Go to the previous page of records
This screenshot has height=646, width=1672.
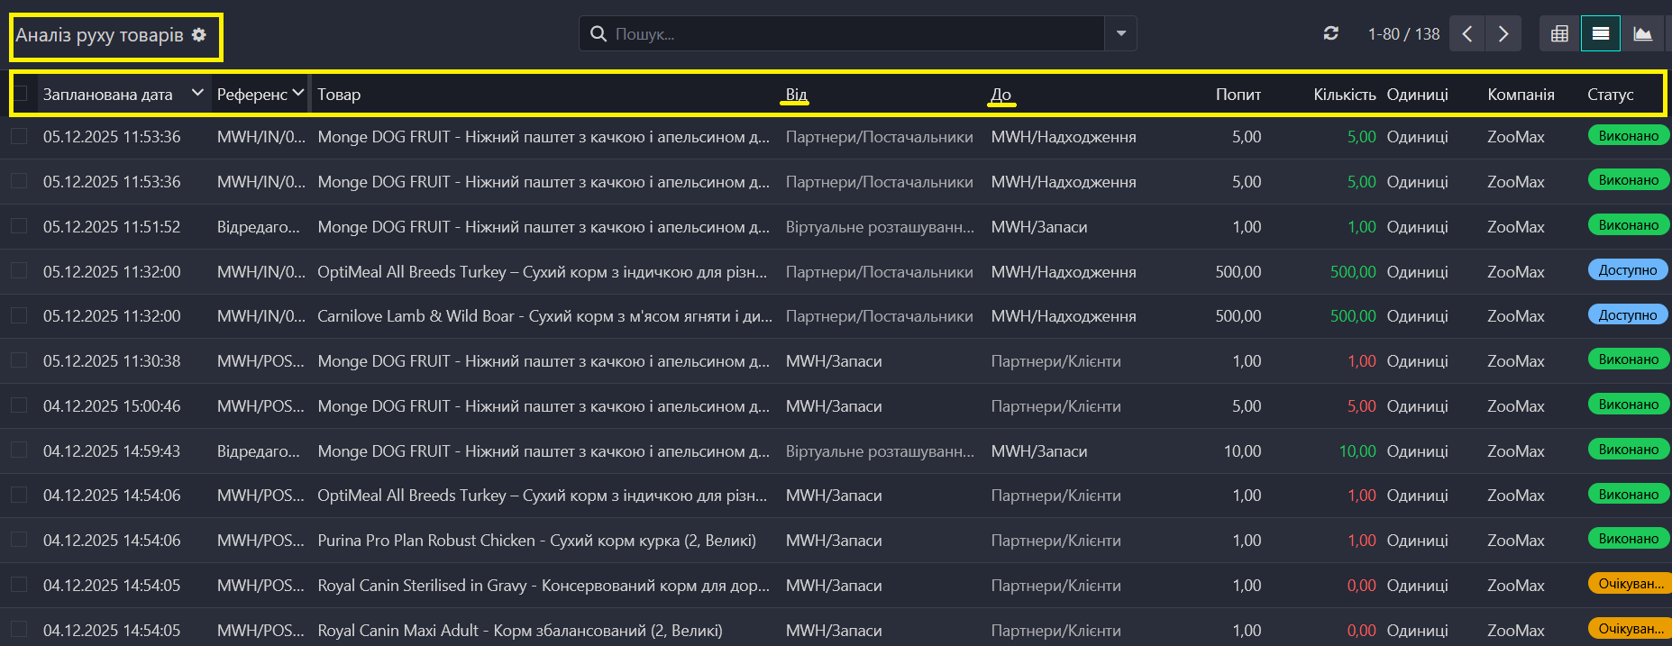1467,34
